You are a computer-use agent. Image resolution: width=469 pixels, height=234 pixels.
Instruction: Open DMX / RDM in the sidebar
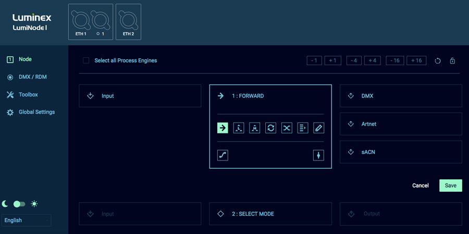tap(32, 77)
